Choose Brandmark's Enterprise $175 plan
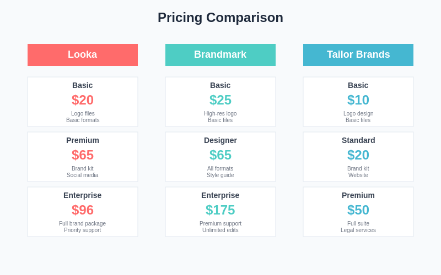The width and height of the screenshot is (441, 275). [220, 212]
